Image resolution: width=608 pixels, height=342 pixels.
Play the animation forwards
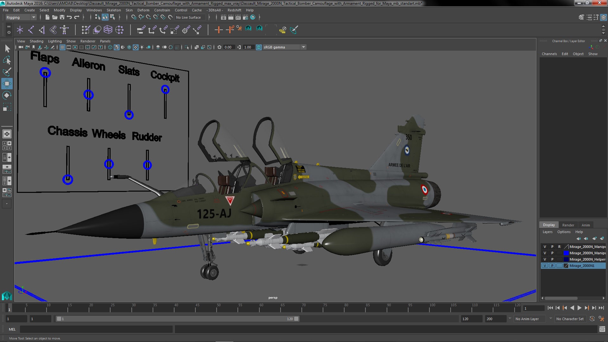pos(579,308)
